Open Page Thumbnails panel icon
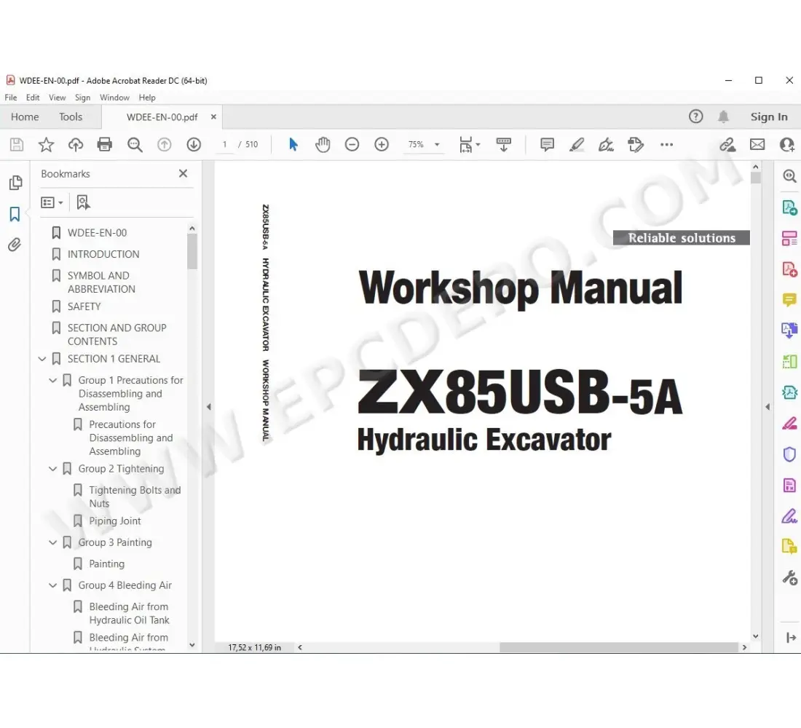This screenshot has height=728, width=801. [x=15, y=183]
